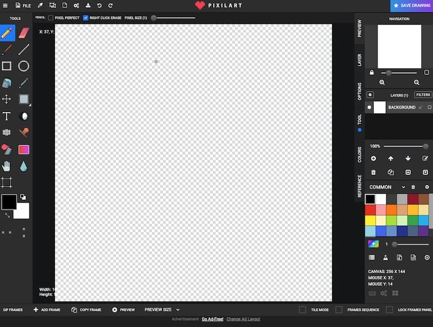Toggle the Lock Frames Panel checkbox
The height and width of the screenshot is (327, 433).
(389, 310)
